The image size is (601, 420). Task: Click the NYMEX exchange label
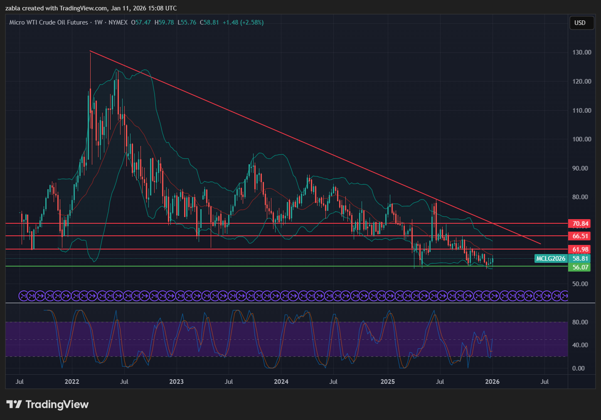(118, 22)
